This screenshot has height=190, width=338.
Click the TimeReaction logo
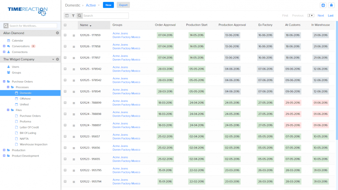tap(28, 11)
